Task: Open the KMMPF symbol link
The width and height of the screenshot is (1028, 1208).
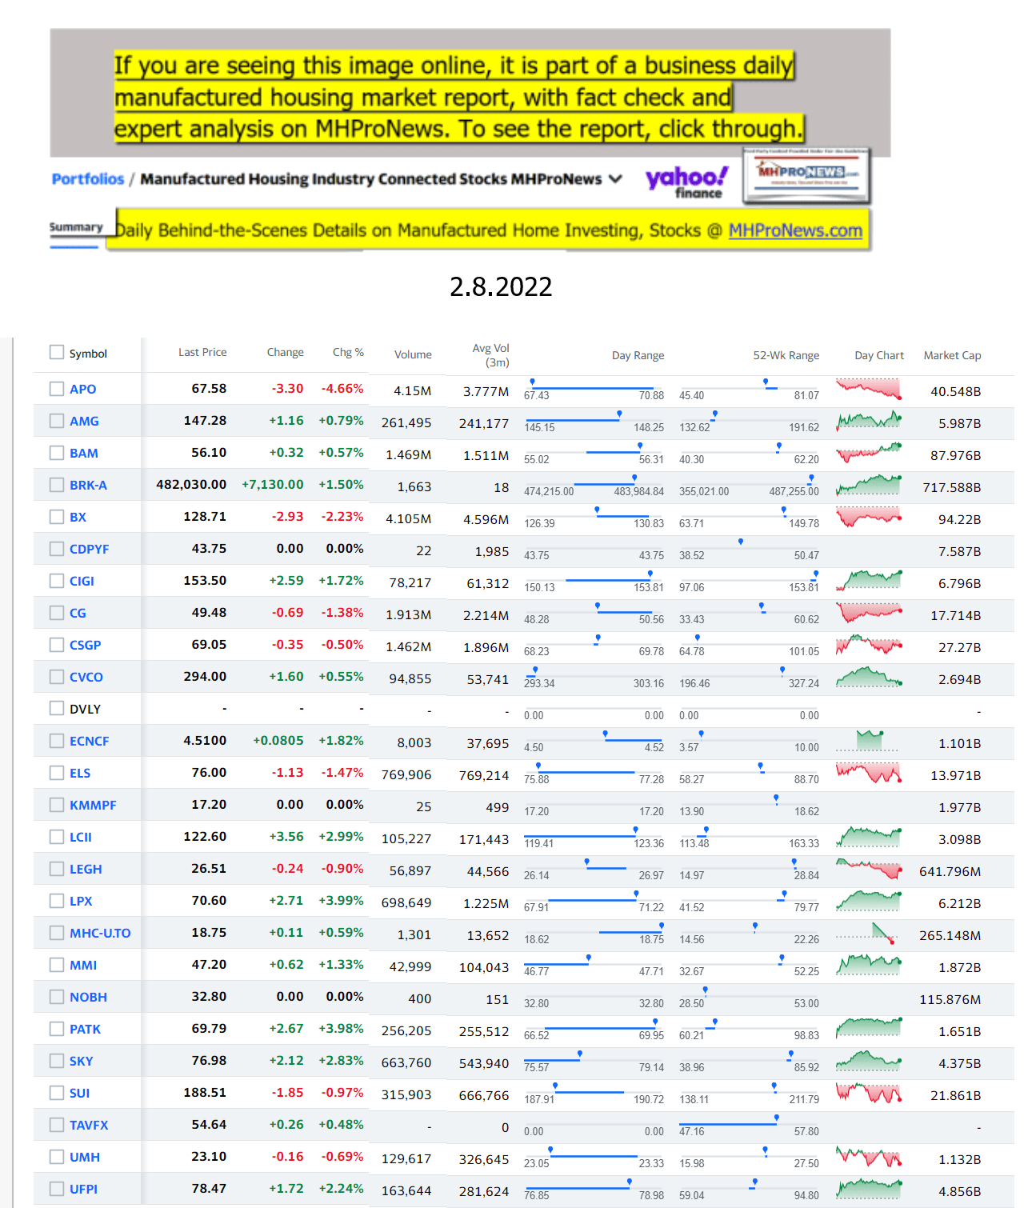Action: pyautogui.click(x=93, y=805)
